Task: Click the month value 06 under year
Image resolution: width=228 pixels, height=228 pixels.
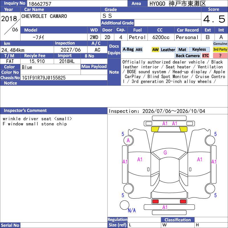Action: (x=15, y=30)
